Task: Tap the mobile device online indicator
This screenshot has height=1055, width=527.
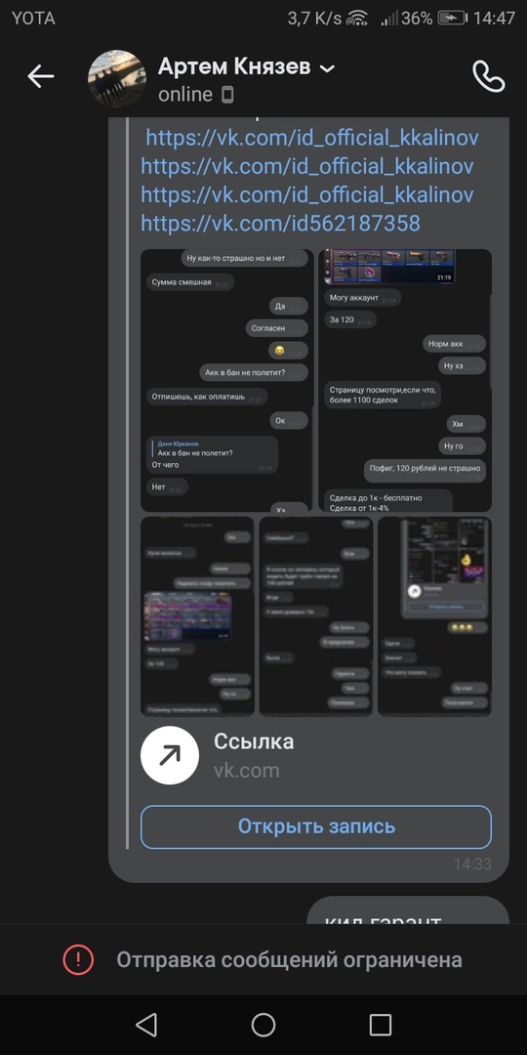Action: pos(227,95)
